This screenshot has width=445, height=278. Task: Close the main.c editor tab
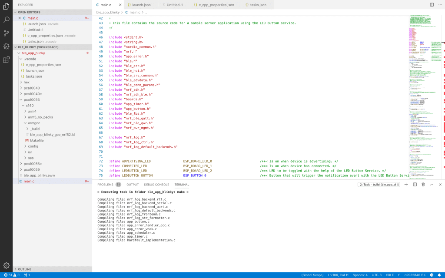pos(120,5)
